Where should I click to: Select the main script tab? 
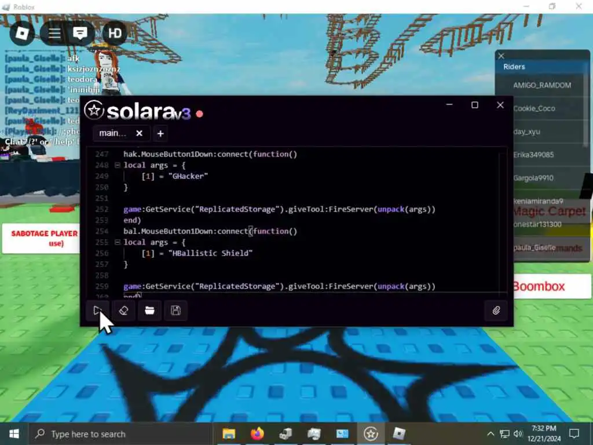113,133
